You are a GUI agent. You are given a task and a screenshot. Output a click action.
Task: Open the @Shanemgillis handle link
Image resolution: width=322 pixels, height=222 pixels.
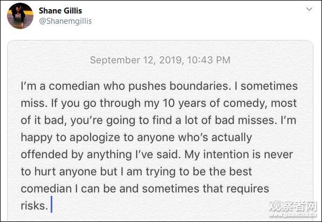click(x=65, y=21)
